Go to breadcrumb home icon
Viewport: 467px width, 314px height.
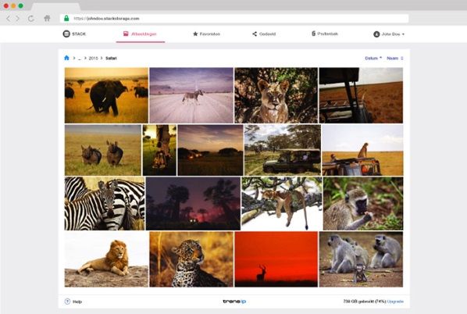pos(66,58)
